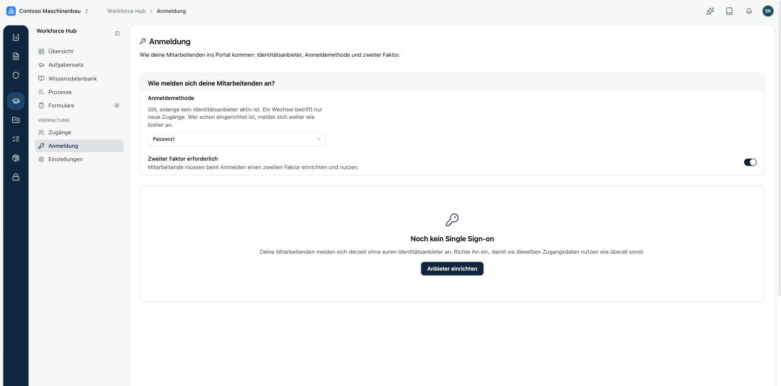Open the SK user avatar menu

tap(768, 11)
